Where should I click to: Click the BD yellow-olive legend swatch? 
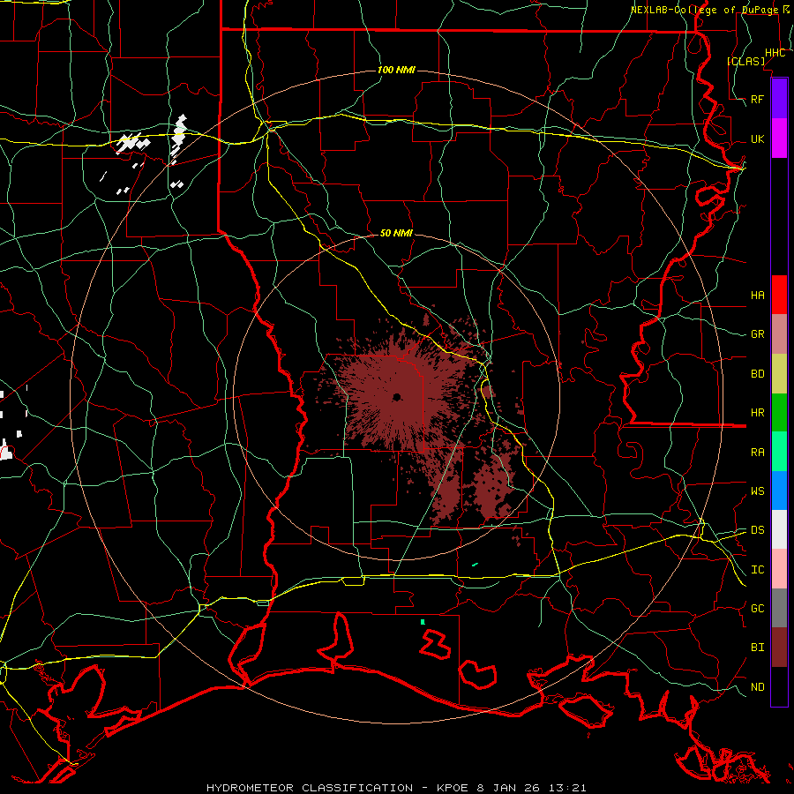pyautogui.click(x=779, y=374)
